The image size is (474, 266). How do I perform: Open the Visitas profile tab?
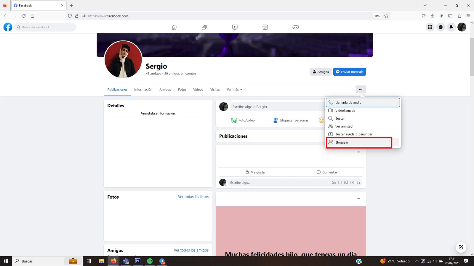pyautogui.click(x=215, y=90)
